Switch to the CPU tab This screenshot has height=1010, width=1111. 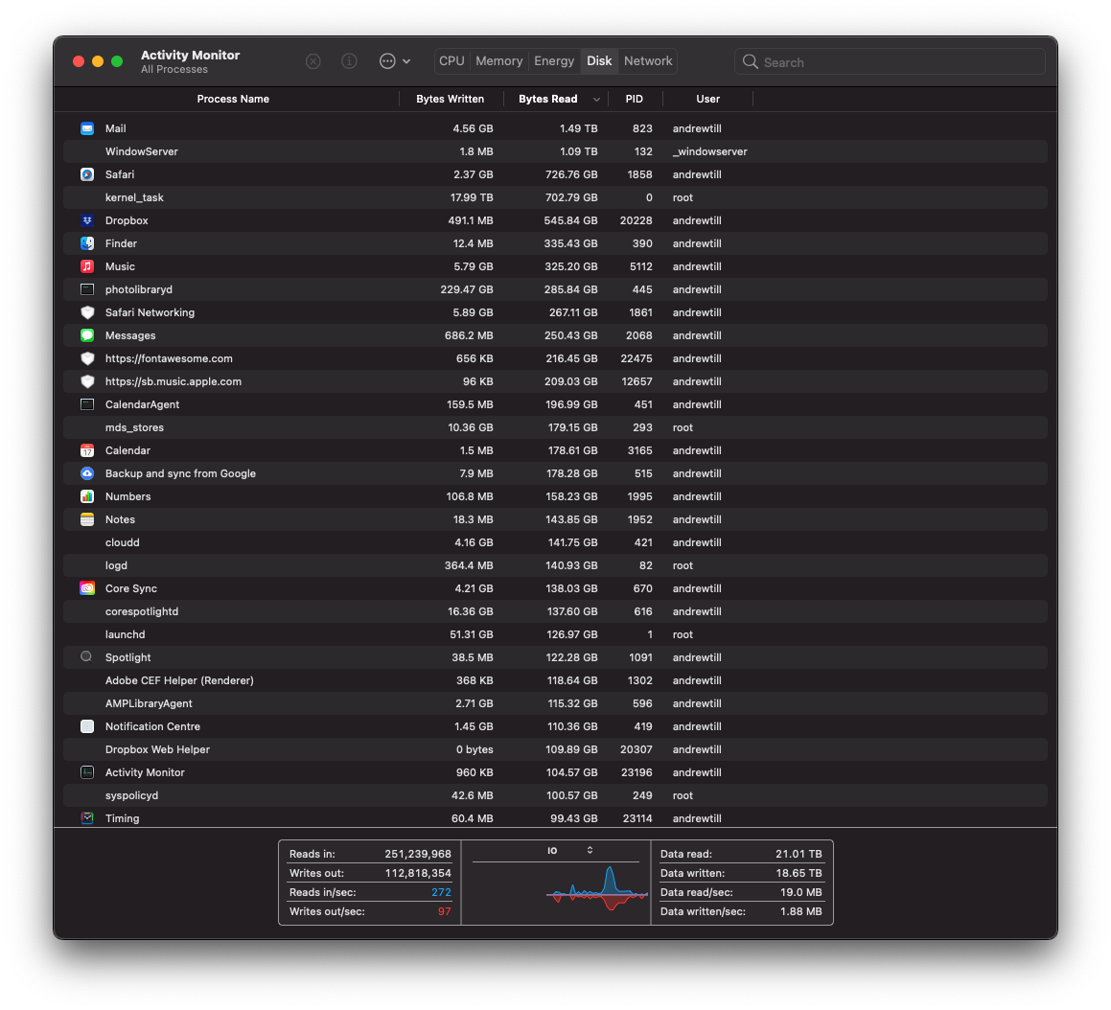[452, 61]
